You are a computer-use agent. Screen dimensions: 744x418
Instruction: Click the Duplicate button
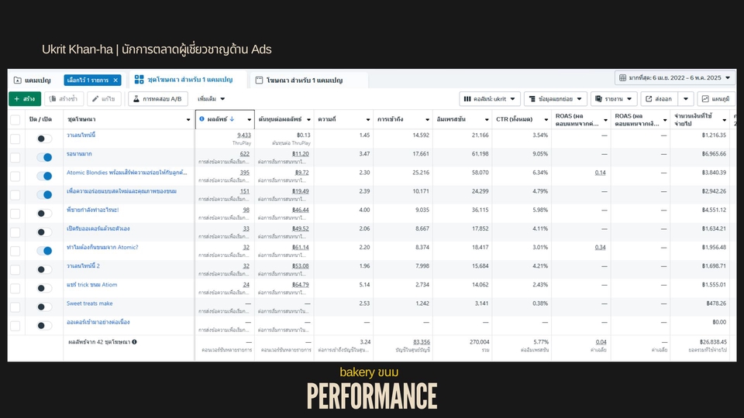(64, 98)
